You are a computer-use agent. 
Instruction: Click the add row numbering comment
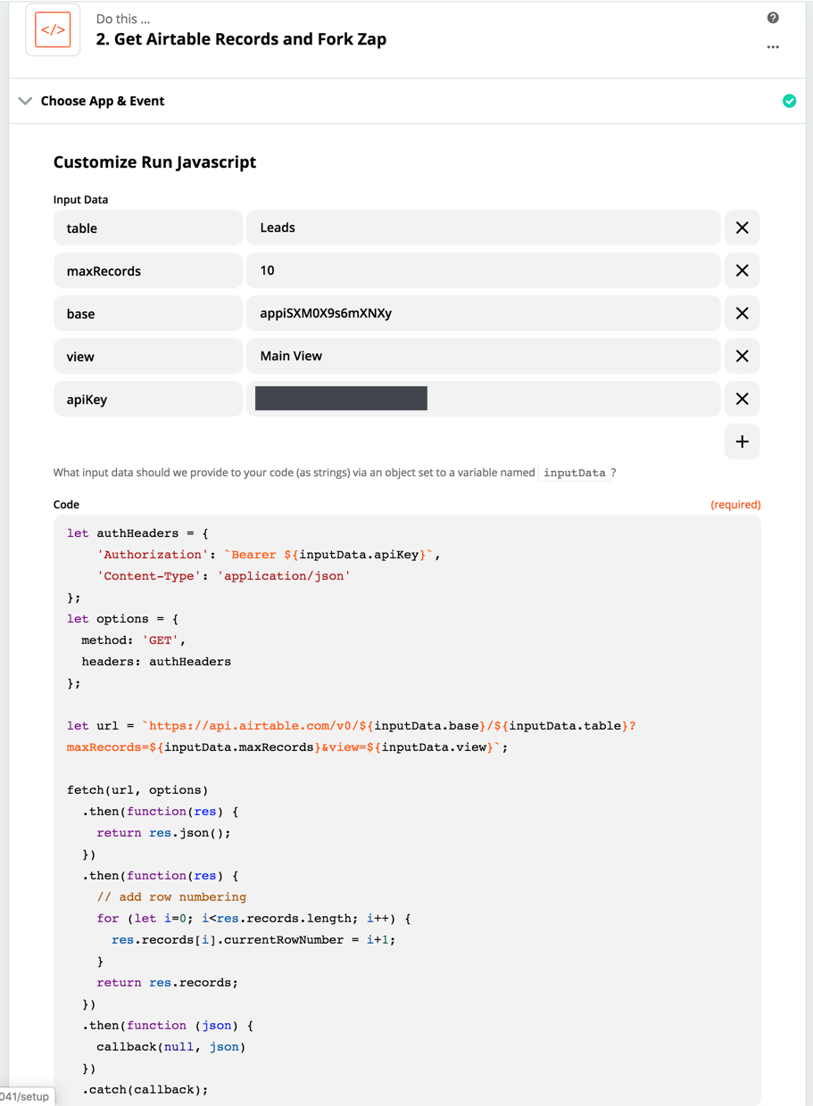(171, 896)
